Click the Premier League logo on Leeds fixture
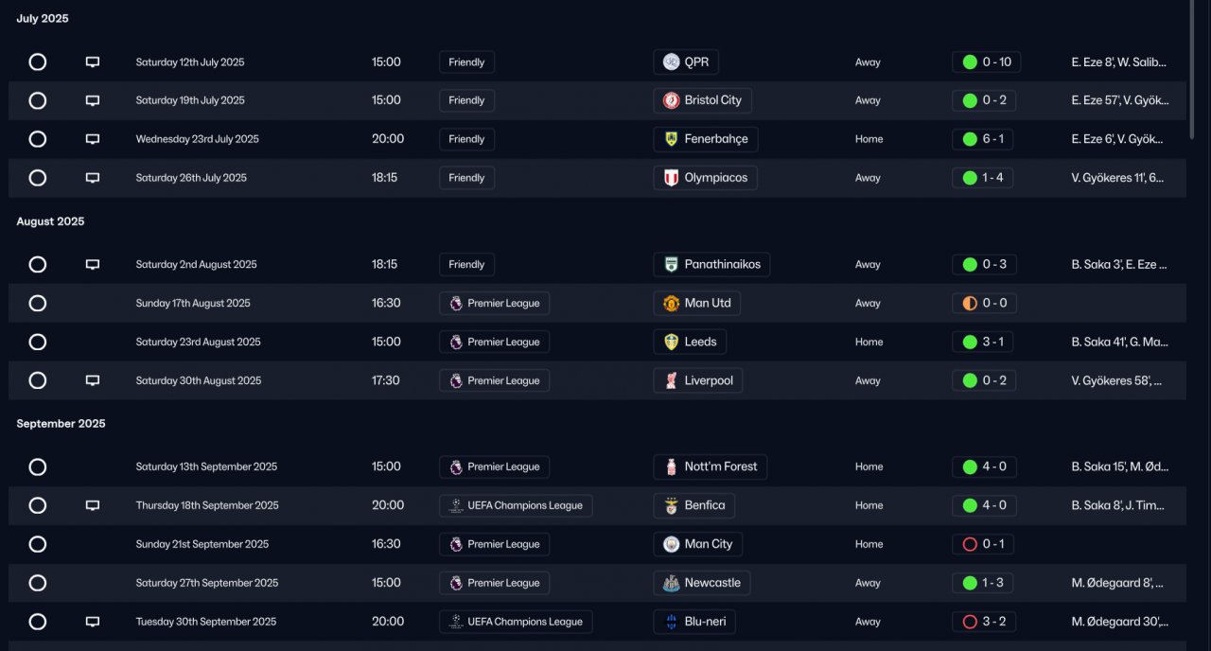Screen dimensions: 1211x651 (x=456, y=343)
